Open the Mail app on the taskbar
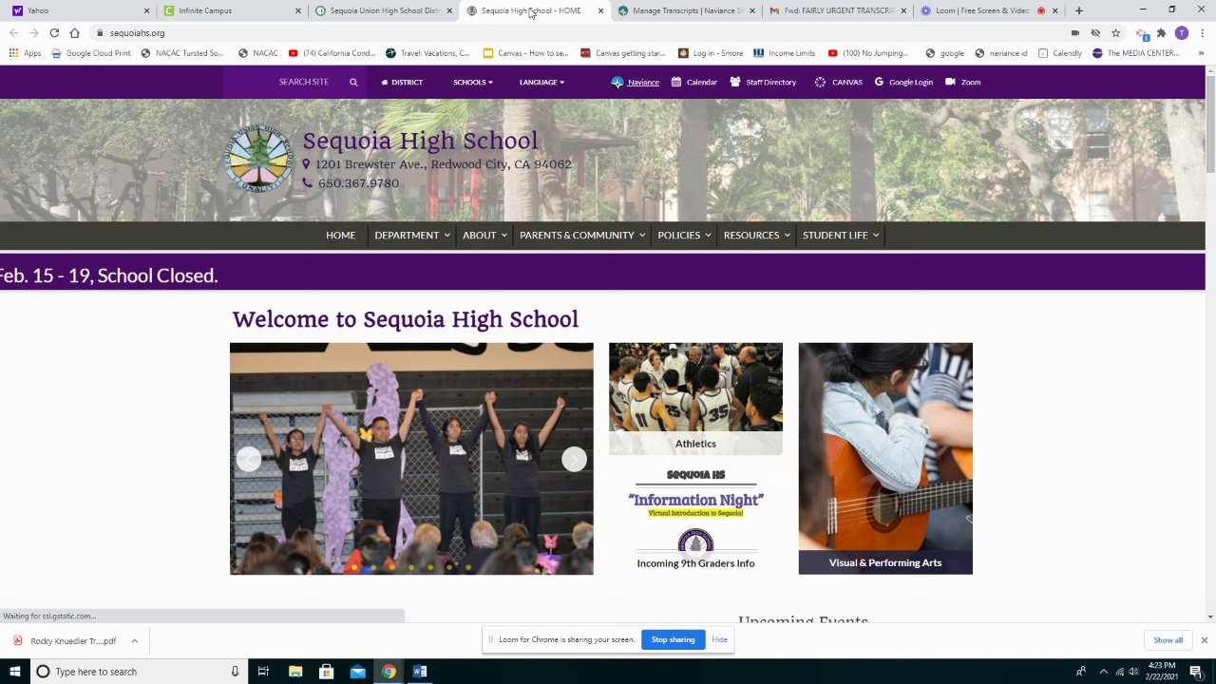The width and height of the screenshot is (1216, 684). point(357,672)
